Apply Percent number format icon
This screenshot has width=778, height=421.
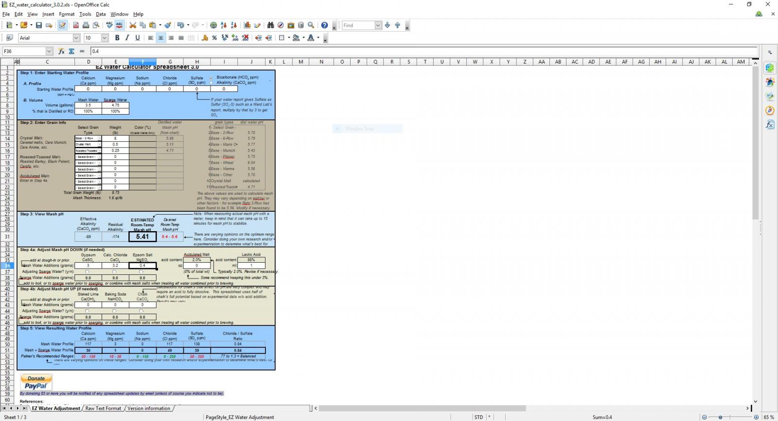click(214, 38)
